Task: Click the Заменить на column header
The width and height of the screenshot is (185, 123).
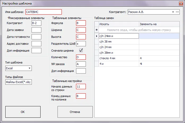Action: 159,24
